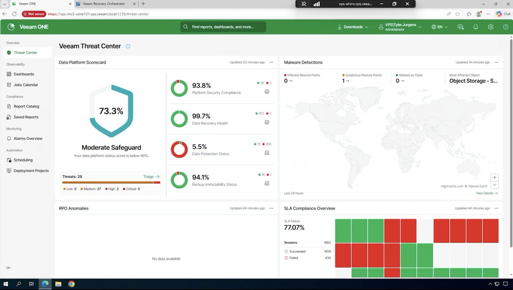Open Threat Center in sidebar
This screenshot has width=513, height=290.
(x=27, y=53)
